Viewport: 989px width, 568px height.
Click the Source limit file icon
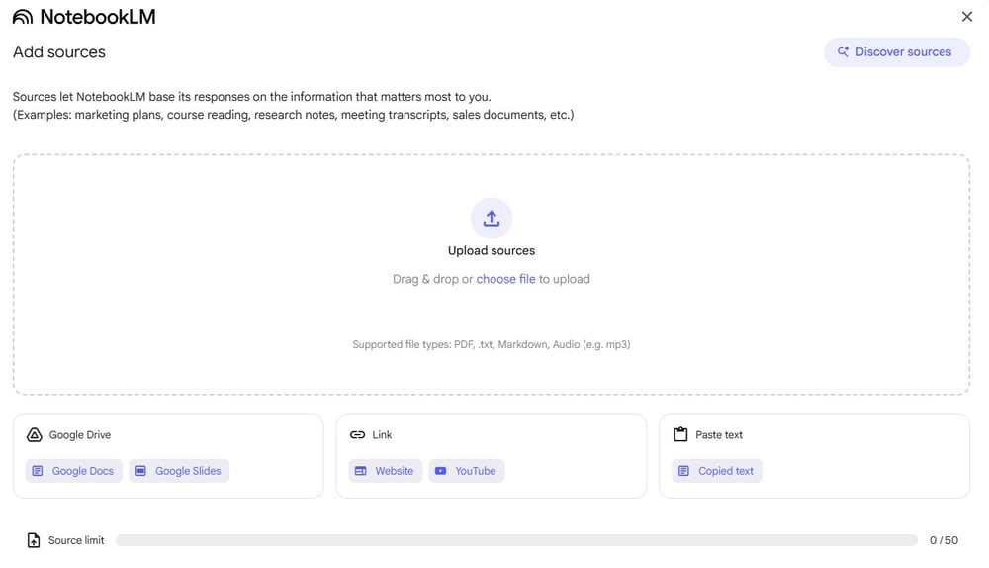click(x=34, y=541)
